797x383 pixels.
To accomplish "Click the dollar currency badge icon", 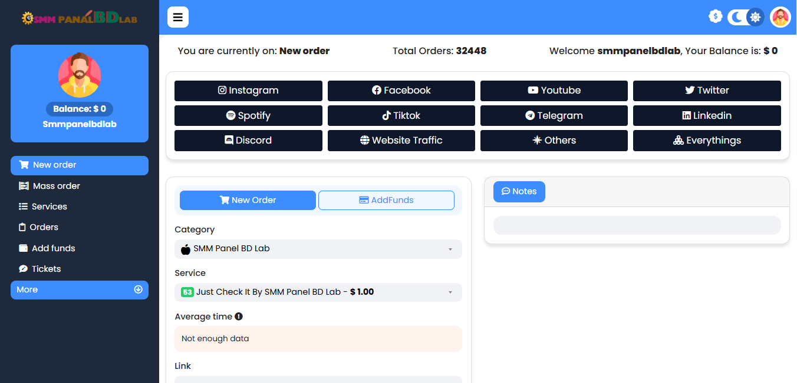I will (715, 16).
